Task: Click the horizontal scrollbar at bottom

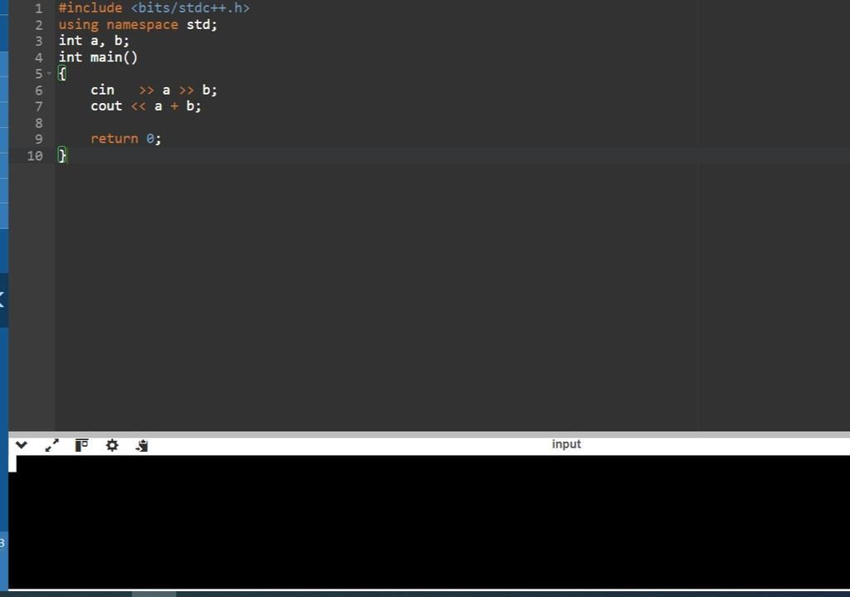Action: point(154,594)
